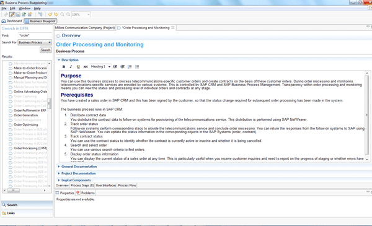
Task: Open the Problems view tab
Action: (86, 193)
